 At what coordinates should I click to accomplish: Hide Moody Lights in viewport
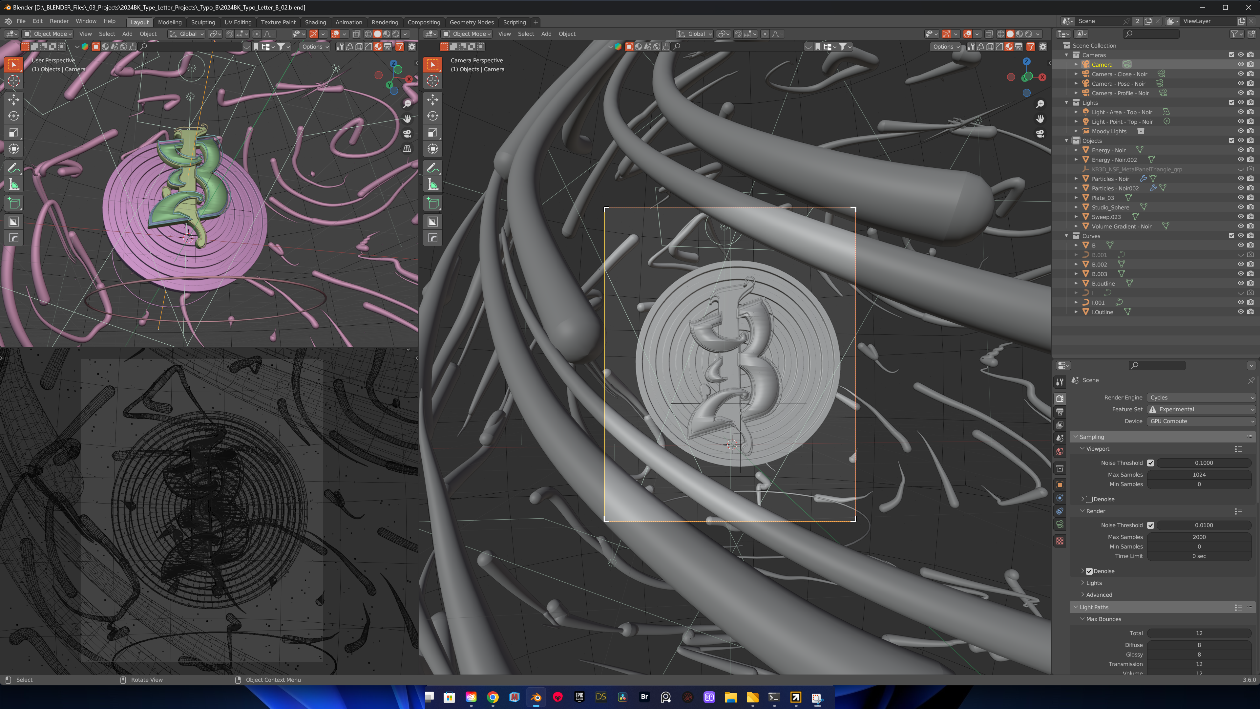pos(1241,131)
